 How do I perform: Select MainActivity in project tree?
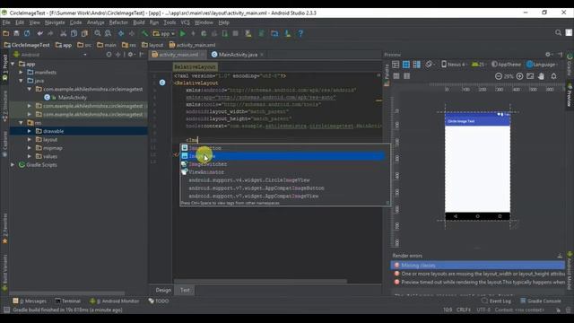click(73, 98)
